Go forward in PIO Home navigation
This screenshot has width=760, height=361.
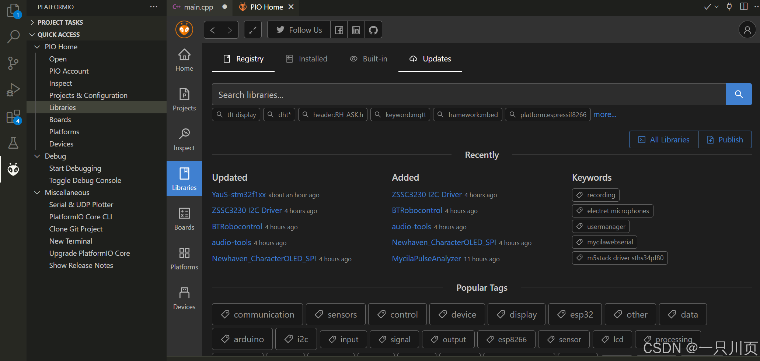pyautogui.click(x=230, y=30)
